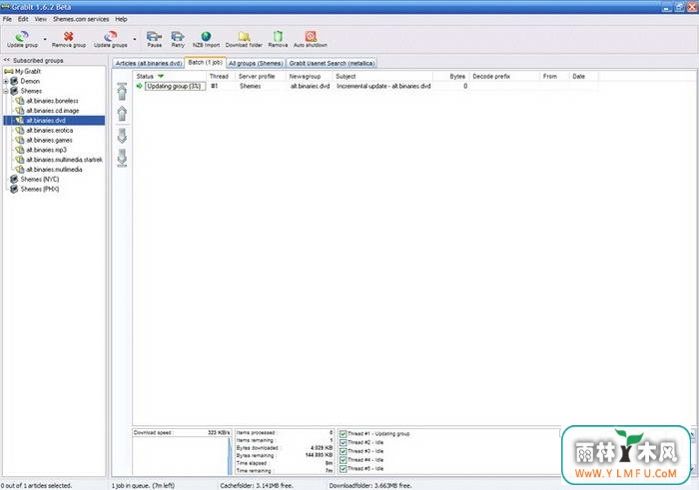Viewport: 699px width, 490px height.
Task: Select alt.binaries.cd.image group
Action: click(53, 111)
